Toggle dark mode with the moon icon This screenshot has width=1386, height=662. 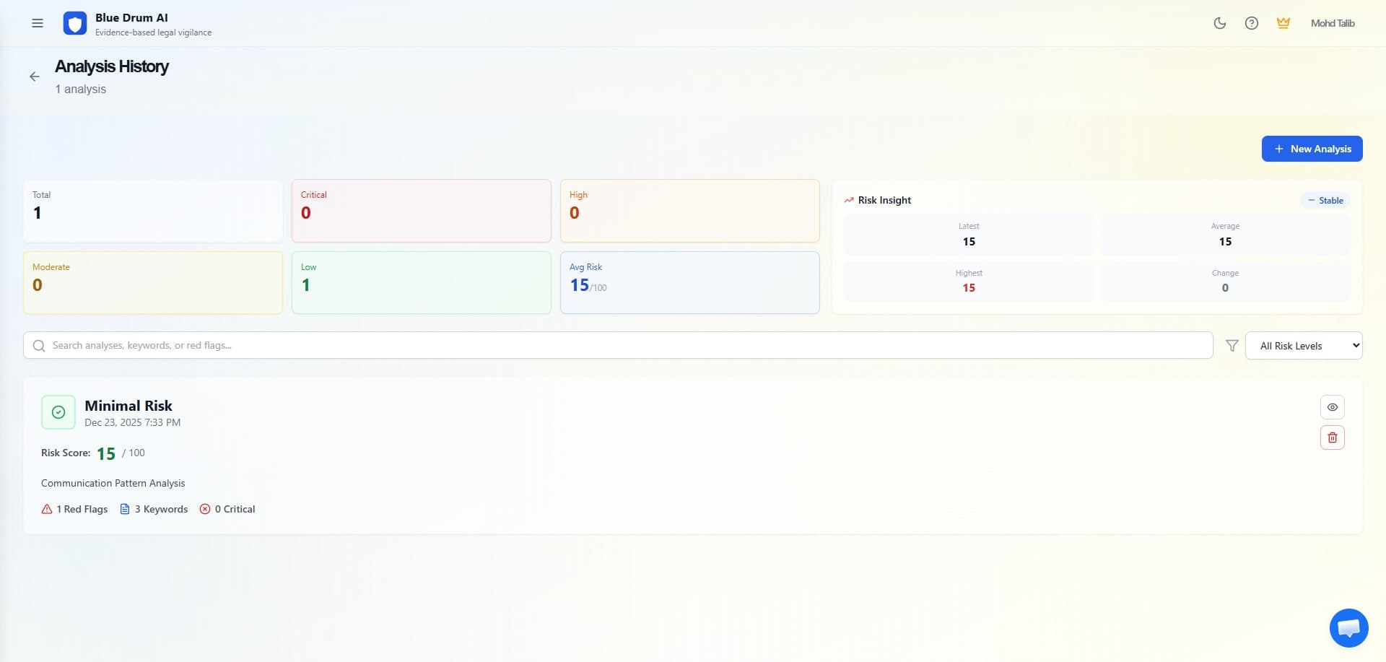(x=1219, y=23)
